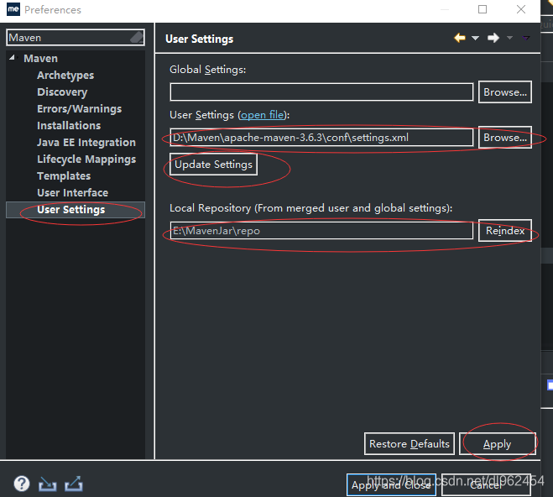
Task: Open the preferences view menu triangle
Action: click(526, 38)
